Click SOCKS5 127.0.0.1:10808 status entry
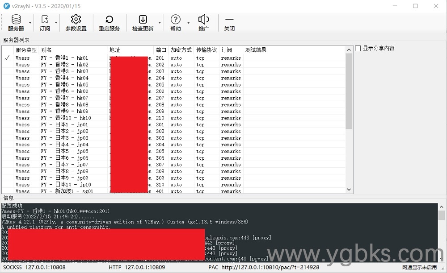 coord(34,267)
